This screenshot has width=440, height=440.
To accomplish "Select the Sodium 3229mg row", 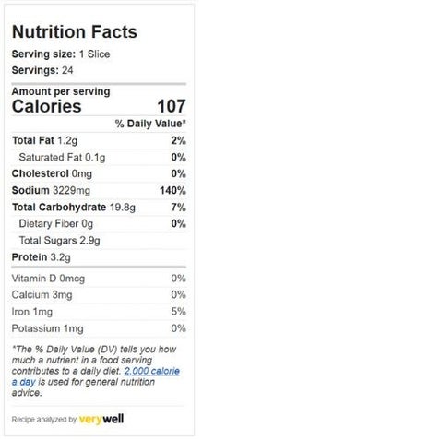I will click(99, 190).
